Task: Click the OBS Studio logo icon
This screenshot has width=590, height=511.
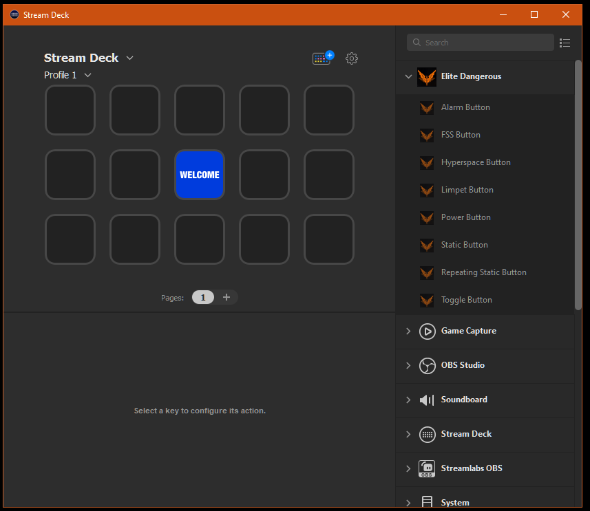Action: pyautogui.click(x=427, y=365)
